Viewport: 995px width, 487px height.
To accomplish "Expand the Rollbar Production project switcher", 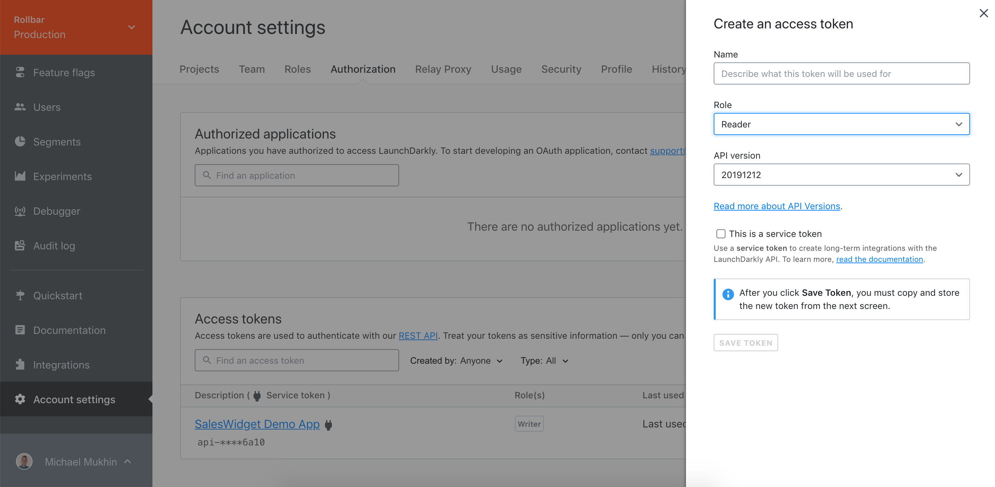I will 131,27.
